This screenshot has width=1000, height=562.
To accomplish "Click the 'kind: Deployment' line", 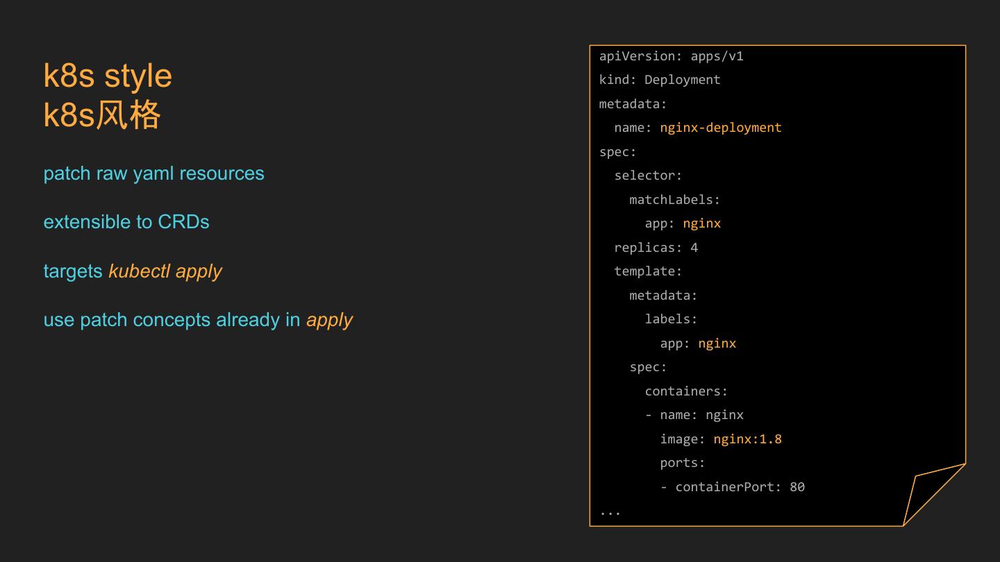I will pyautogui.click(x=660, y=80).
